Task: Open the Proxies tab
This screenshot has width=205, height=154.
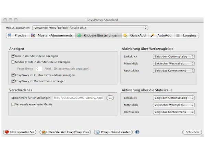Action: pos(17,35)
